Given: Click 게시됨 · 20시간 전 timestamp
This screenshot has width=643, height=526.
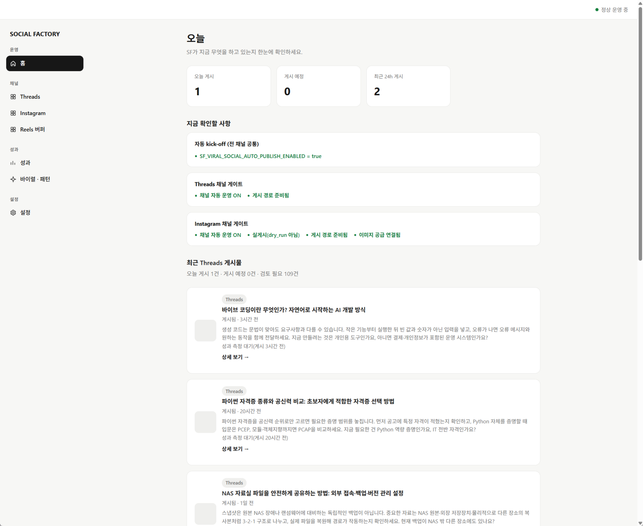Looking at the screenshot, I should point(241,411).
